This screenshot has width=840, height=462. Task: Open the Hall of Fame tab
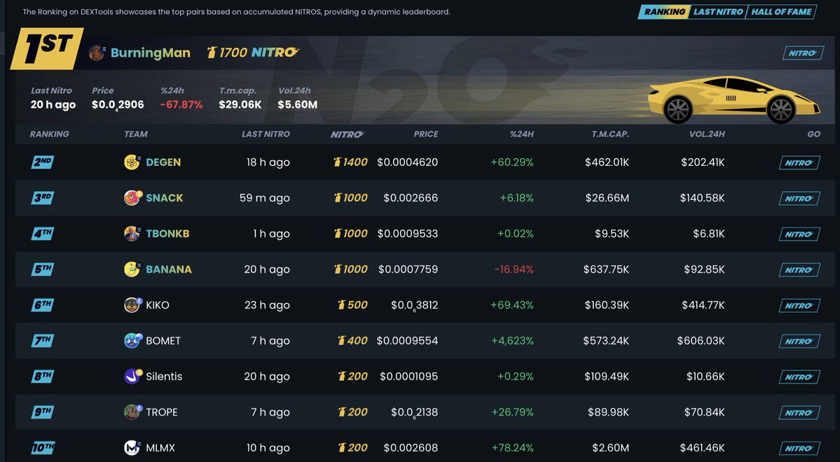(780, 12)
